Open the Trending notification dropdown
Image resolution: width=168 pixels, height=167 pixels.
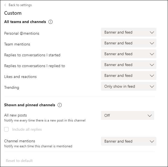tap(128, 86)
